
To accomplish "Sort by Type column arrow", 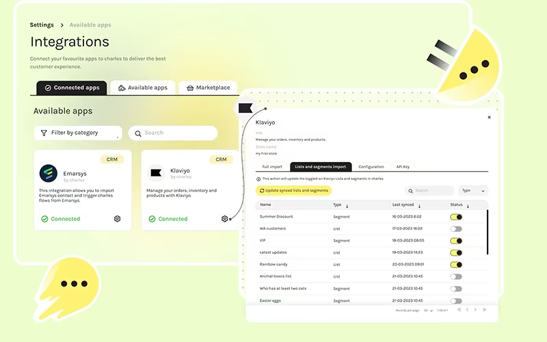I will (347, 207).
